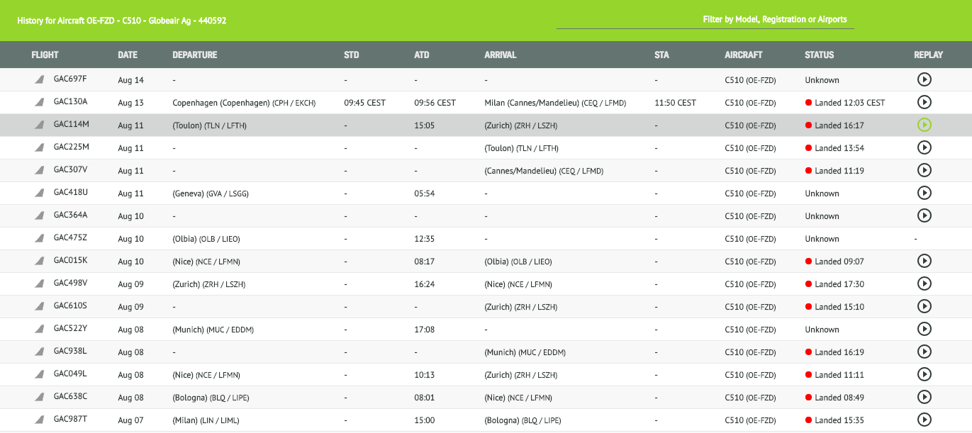Select departure (Geneva) (GVA / LSGG)

[x=211, y=193]
